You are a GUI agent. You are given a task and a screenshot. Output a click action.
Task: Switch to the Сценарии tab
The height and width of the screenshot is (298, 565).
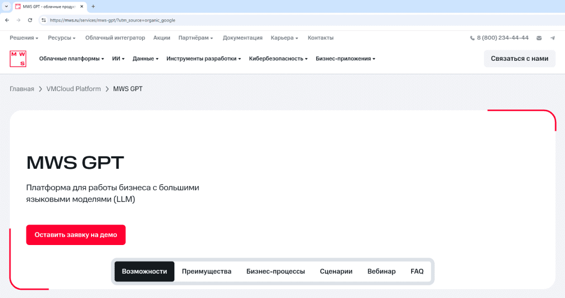pyautogui.click(x=336, y=272)
